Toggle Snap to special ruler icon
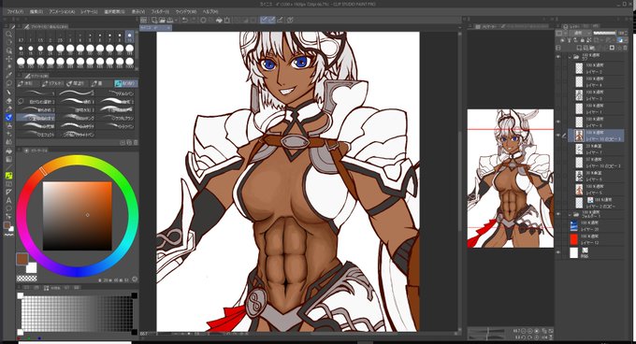Screen dimensions: 636x344 [x=271, y=20]
